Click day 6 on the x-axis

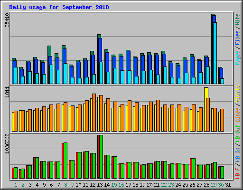point(51,185)
